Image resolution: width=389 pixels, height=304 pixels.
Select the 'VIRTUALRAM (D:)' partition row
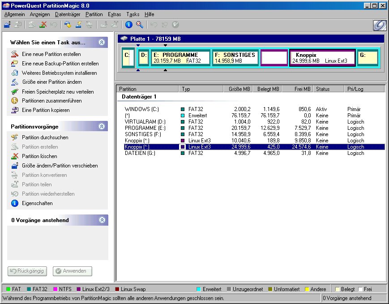(x=254, y=122)
